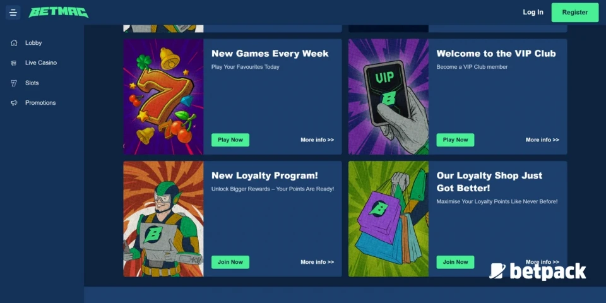The height and width of the screenshot is (303, 606).
Task: Go to Promotions in the sidebar
Action: pos(40,103)
